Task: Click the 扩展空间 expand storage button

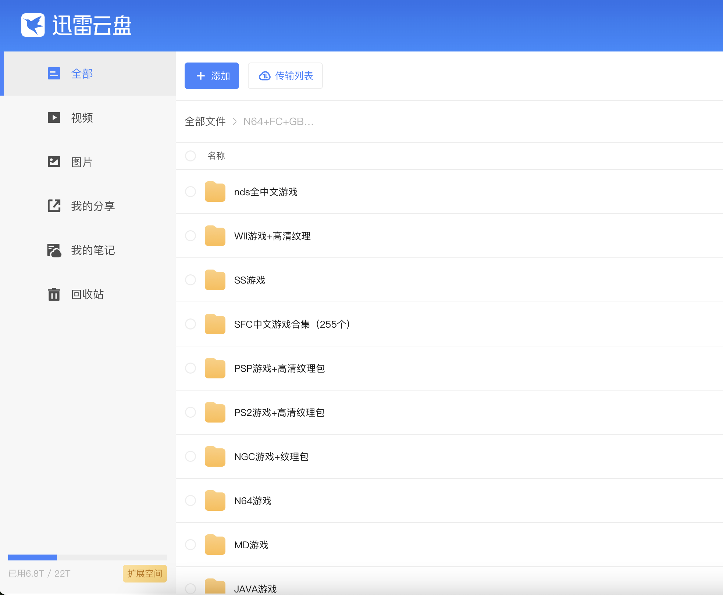Action: (x=145, y=573)
